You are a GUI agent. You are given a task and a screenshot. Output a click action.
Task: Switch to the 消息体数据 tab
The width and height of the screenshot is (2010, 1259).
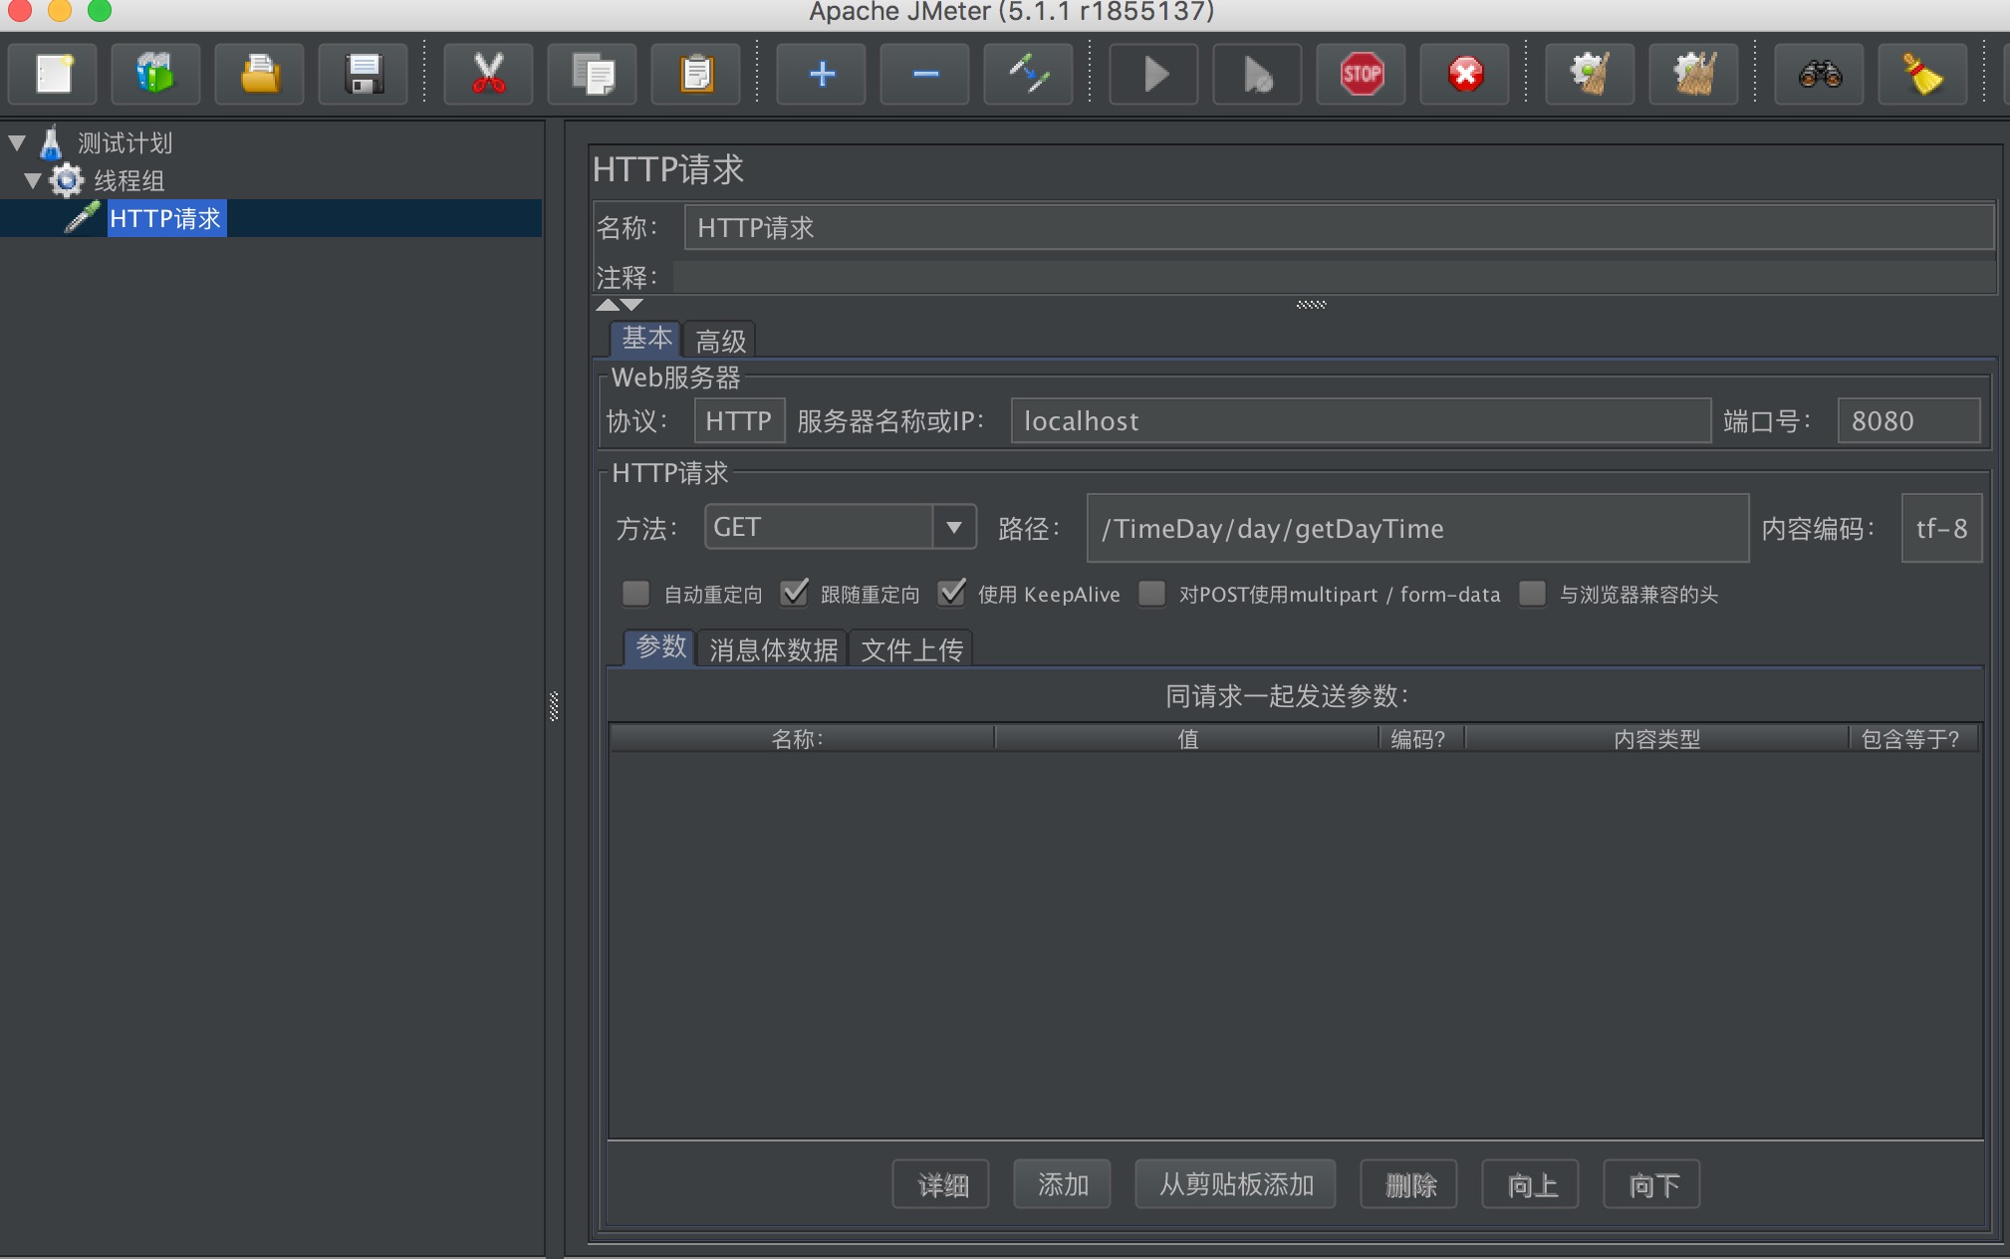[773, 649]
